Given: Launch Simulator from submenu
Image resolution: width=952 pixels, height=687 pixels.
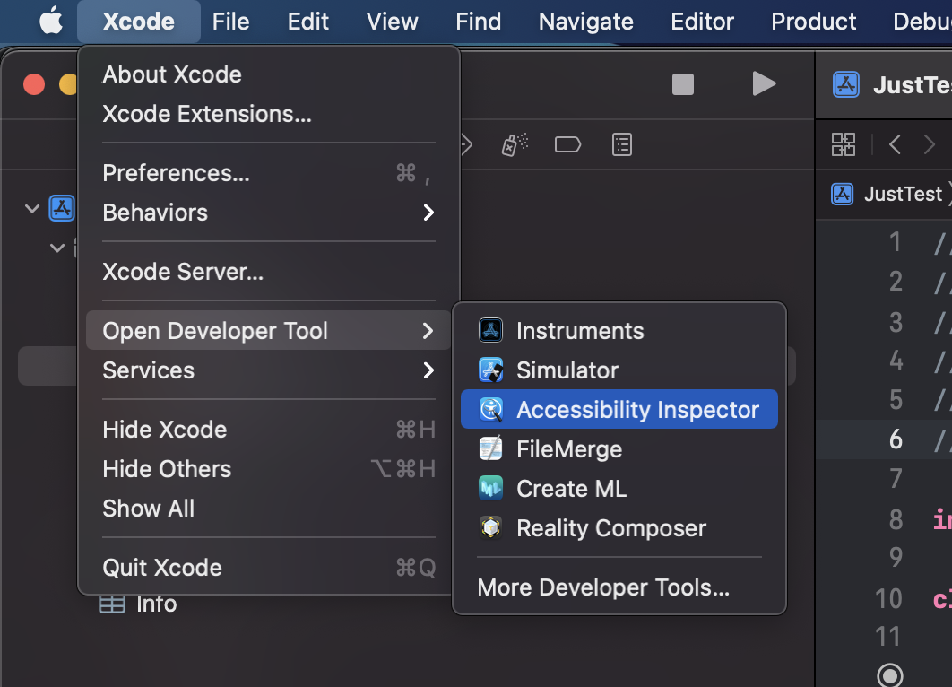Looking at the screenshot, I should [x=619, y=370].
